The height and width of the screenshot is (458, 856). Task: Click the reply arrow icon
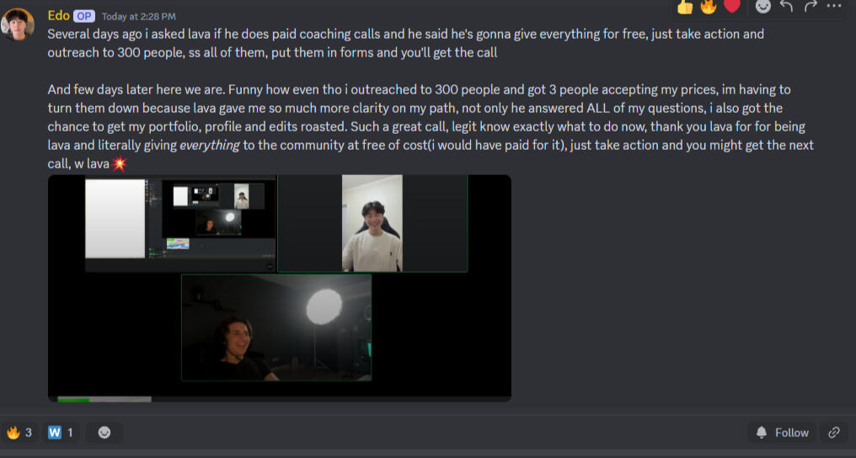[x=786, y=6]
